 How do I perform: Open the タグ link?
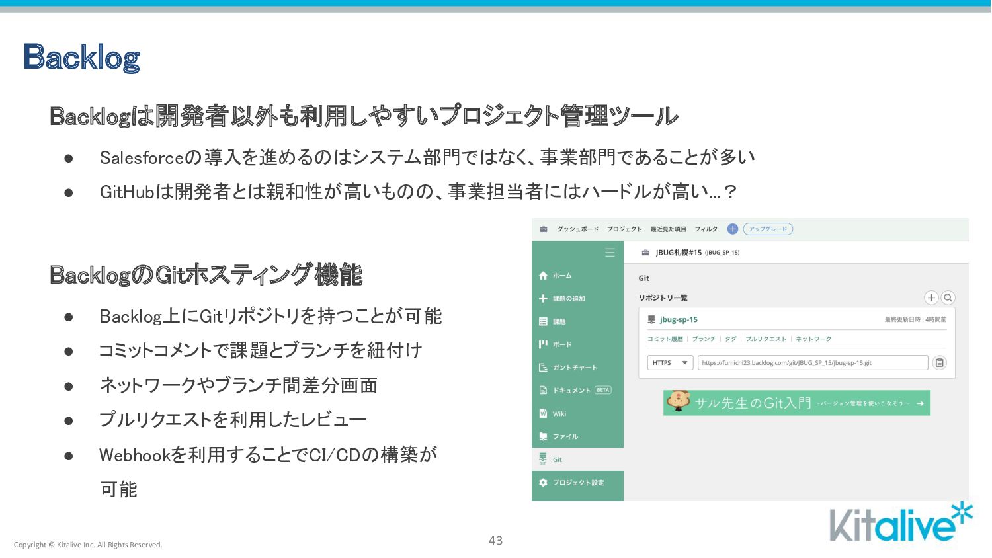tap(731, 339)
